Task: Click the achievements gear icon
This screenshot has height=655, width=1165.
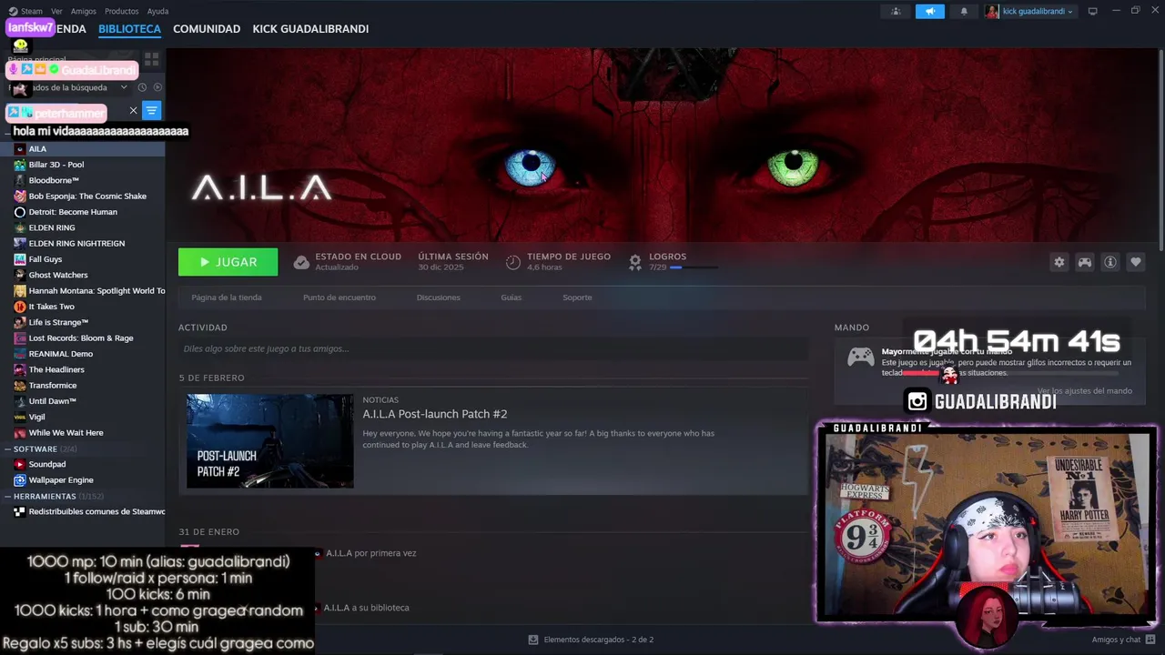Action: coord(635,262)
